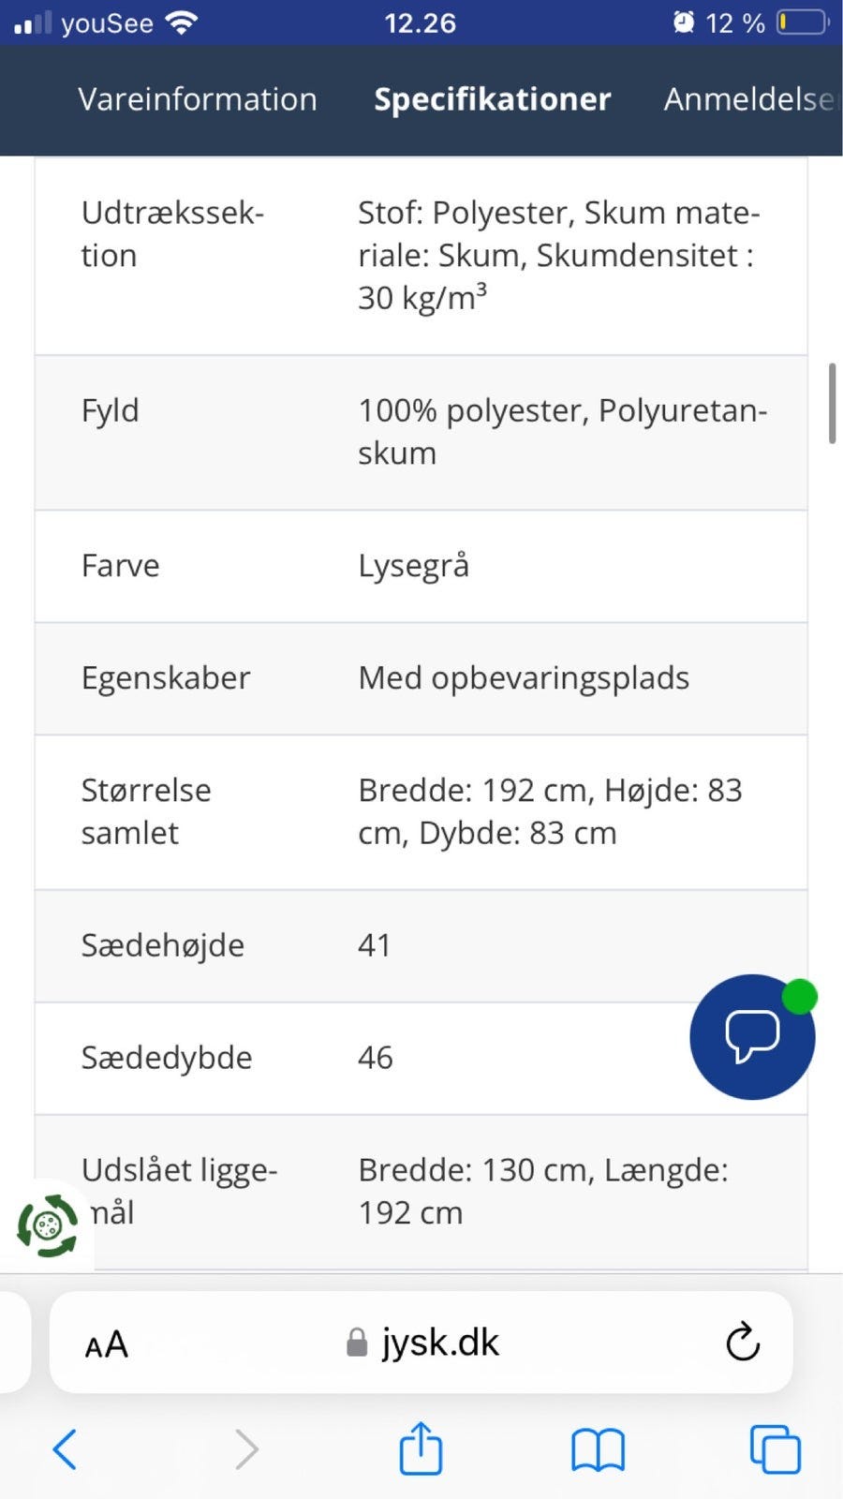
Task: Open the Anmeldelser tab
Action: click(749, 99)
